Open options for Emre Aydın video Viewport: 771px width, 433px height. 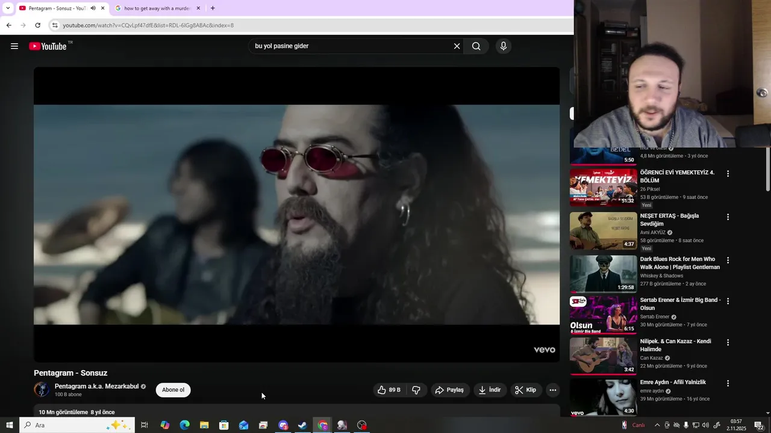(x=728, y=384)
